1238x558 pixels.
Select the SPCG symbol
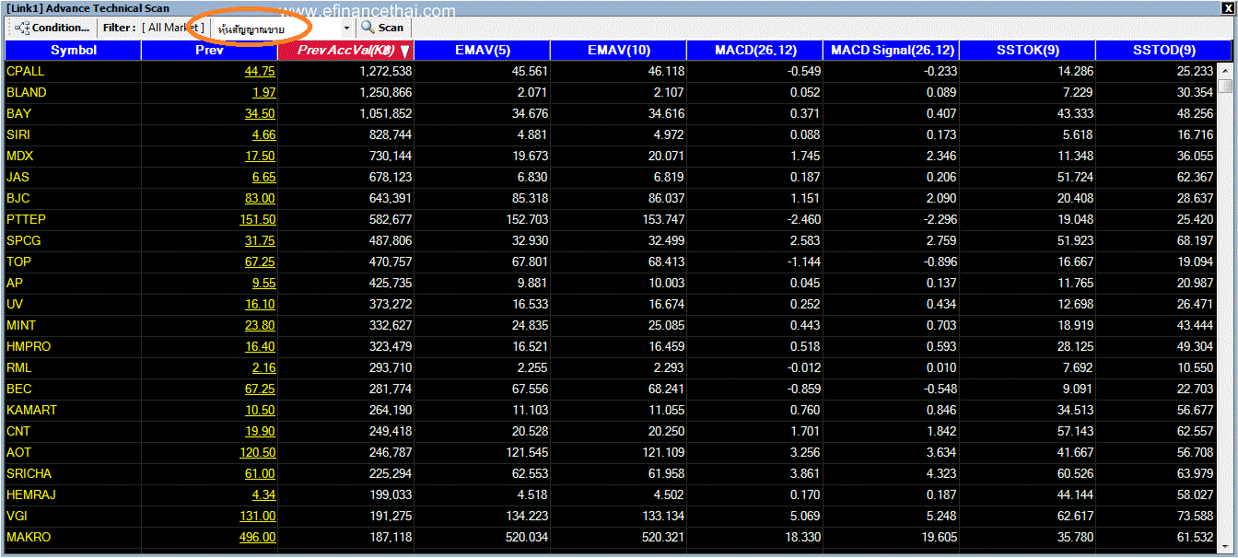coord(24,240)
